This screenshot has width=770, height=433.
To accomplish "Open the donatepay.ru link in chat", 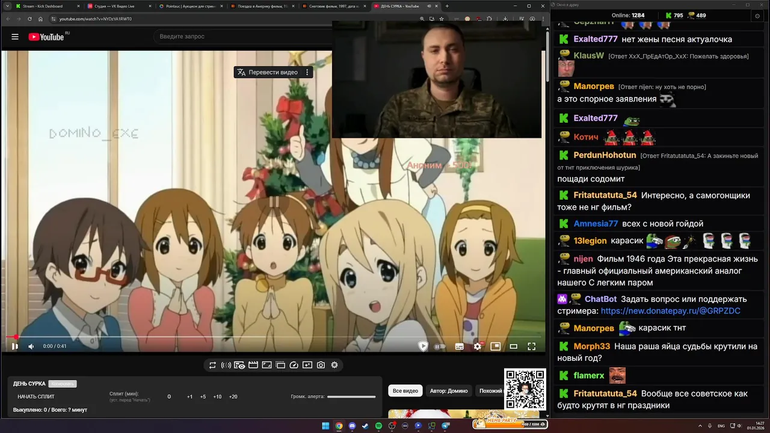I will tap(670, 311).
